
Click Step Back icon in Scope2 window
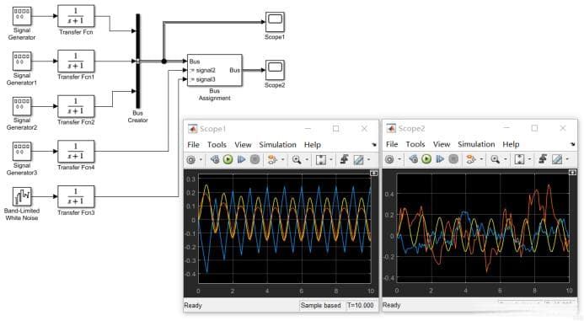click(414, 159)
